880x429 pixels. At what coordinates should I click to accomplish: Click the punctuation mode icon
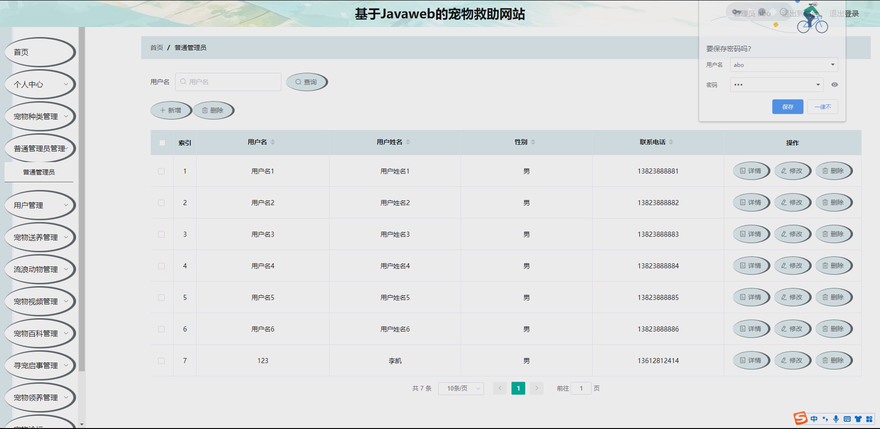tap(825, 419)
